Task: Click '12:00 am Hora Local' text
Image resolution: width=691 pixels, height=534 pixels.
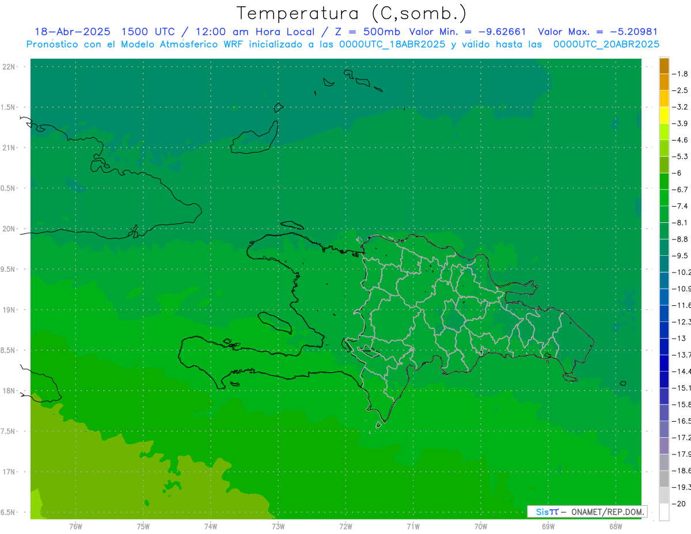Action: (x=255, y=32)
